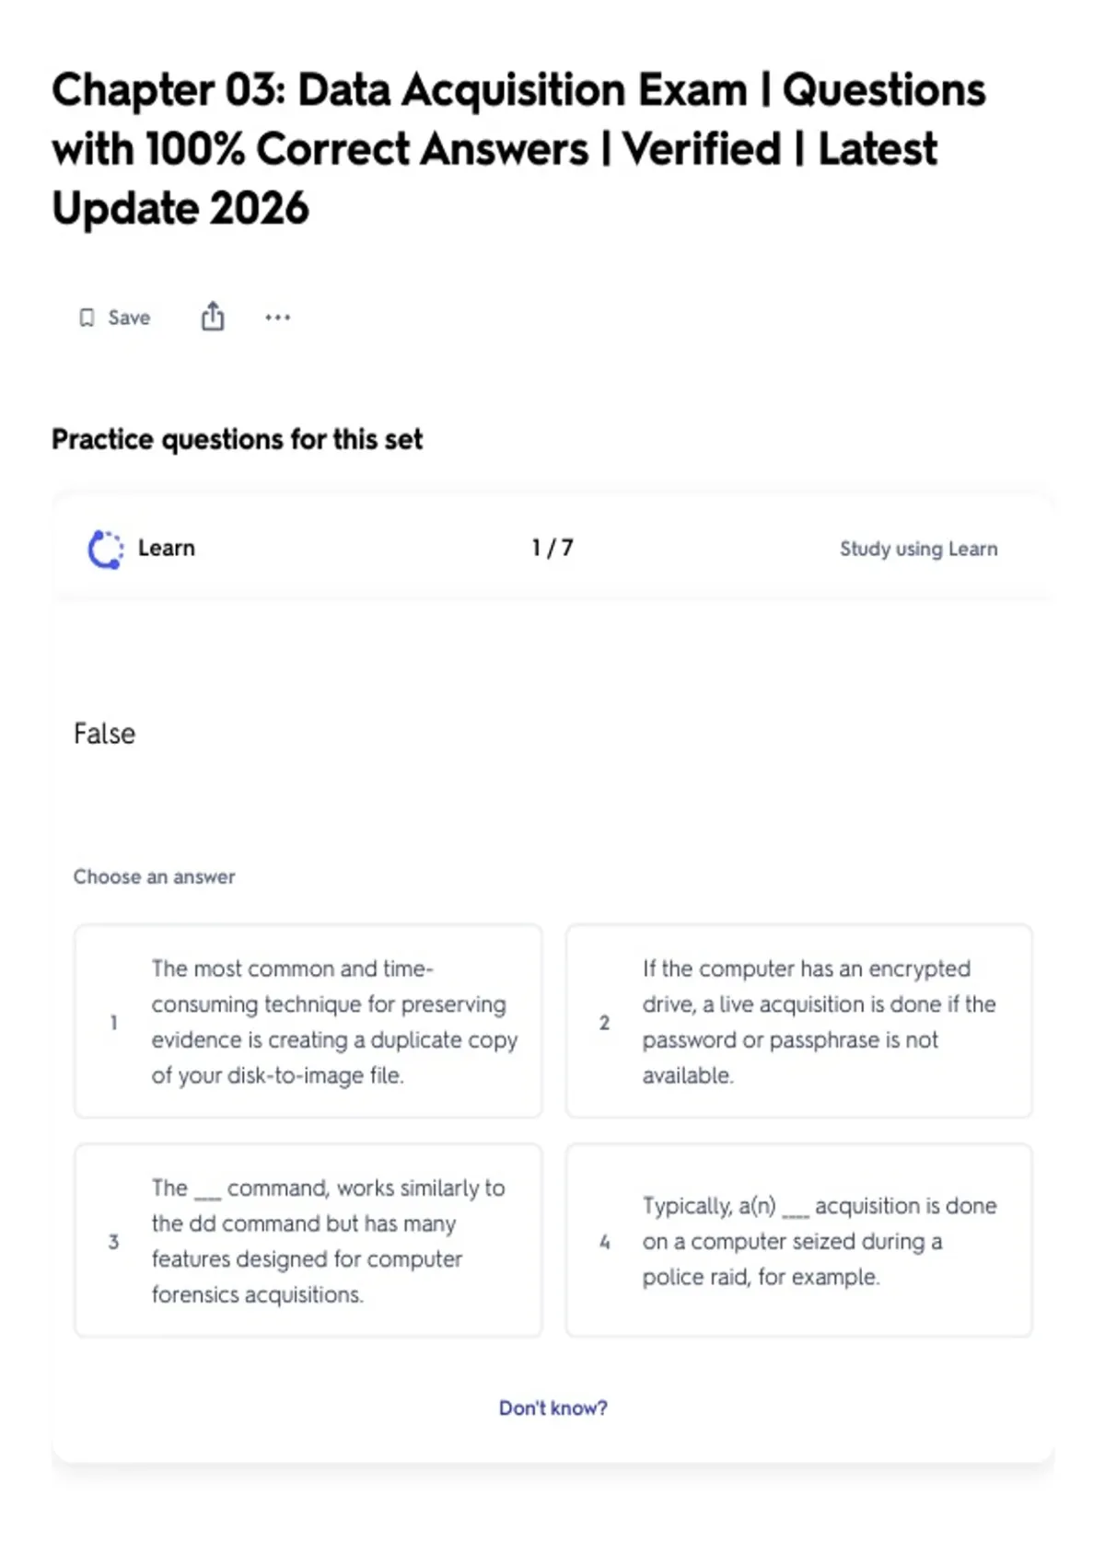1105x1565 pixels.
Task: Open the three-dot more options menu
Action: click(277, 318)
